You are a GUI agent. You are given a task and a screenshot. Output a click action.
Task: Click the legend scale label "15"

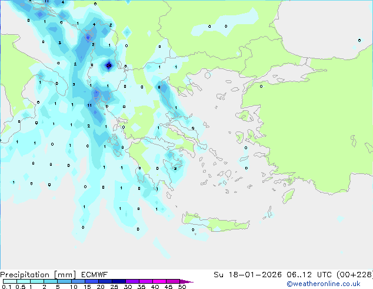tap(87, 287)
